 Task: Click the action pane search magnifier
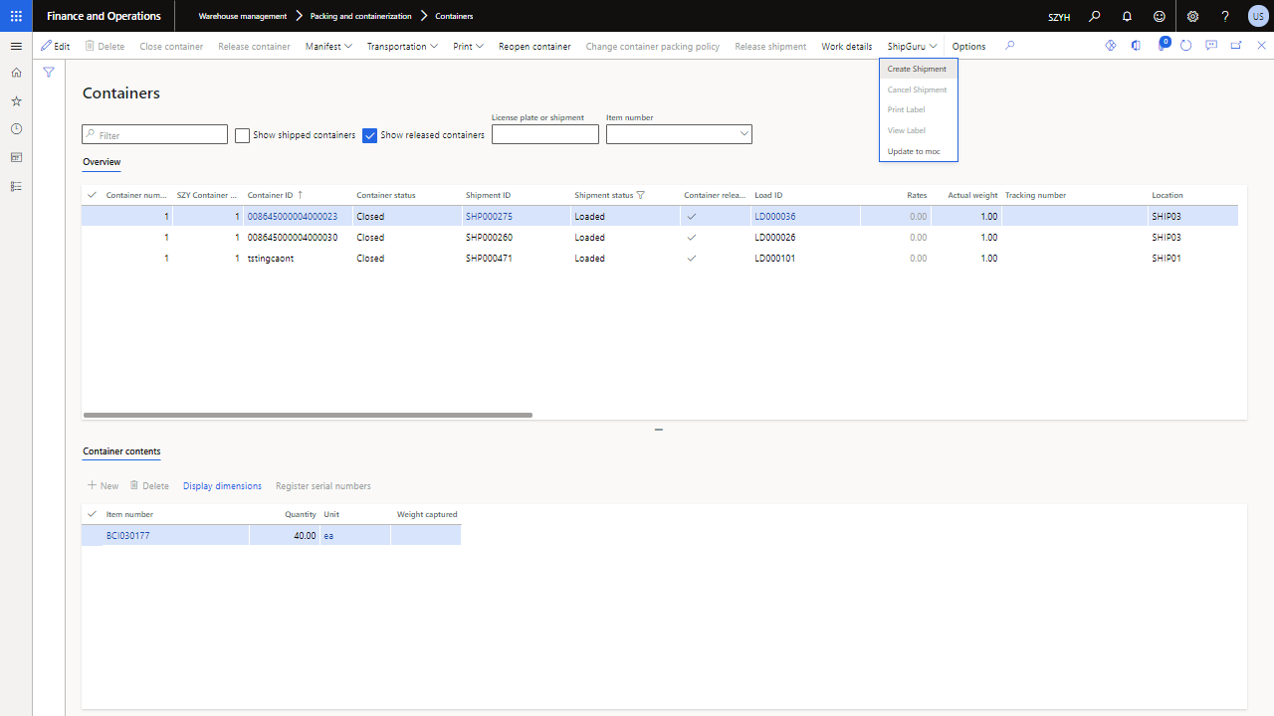pyautogui.click(x=1009, y=46)
